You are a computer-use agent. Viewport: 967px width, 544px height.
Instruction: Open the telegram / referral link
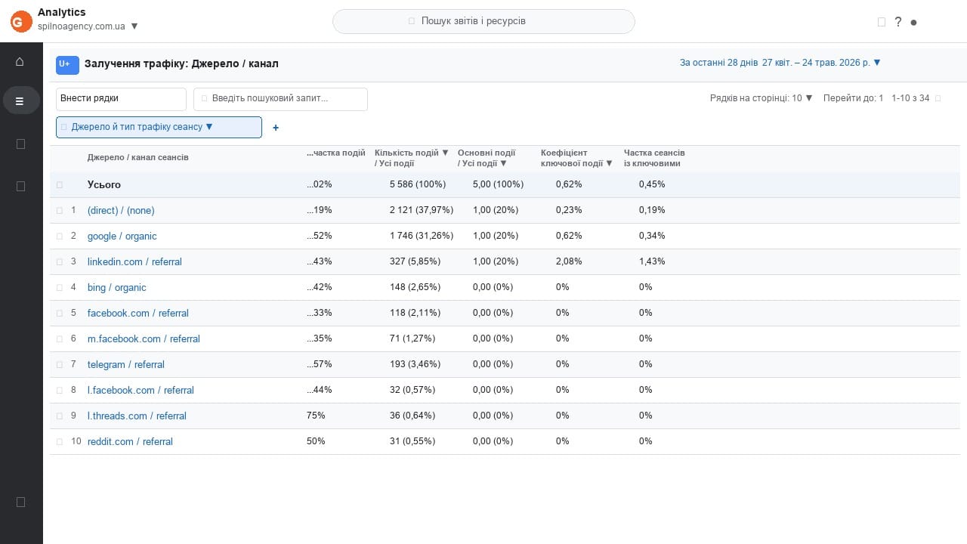tap(126, 364)
